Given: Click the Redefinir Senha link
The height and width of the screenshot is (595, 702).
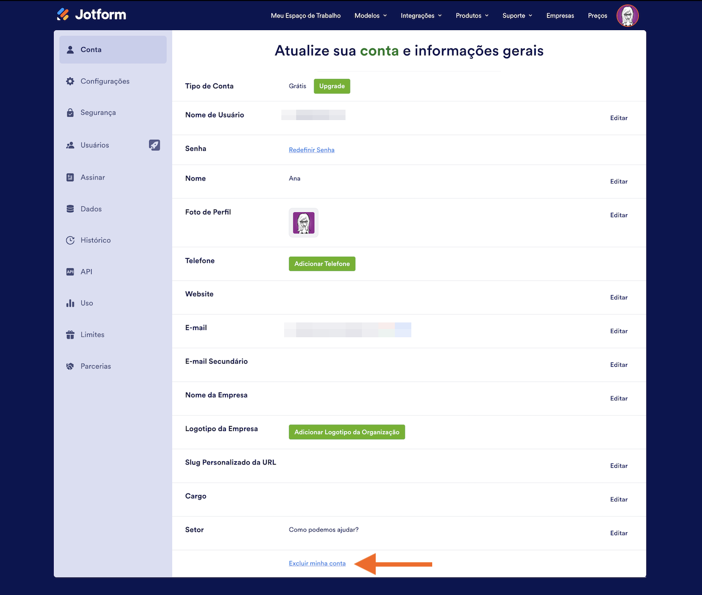Looking at the screenshot, I should pos(312,150).
